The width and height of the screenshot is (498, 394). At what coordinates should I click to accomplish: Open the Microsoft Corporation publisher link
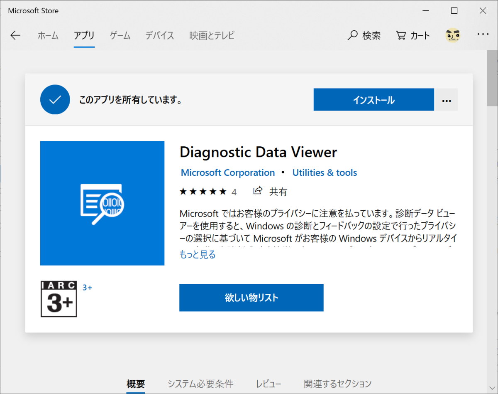coord(228,172)
